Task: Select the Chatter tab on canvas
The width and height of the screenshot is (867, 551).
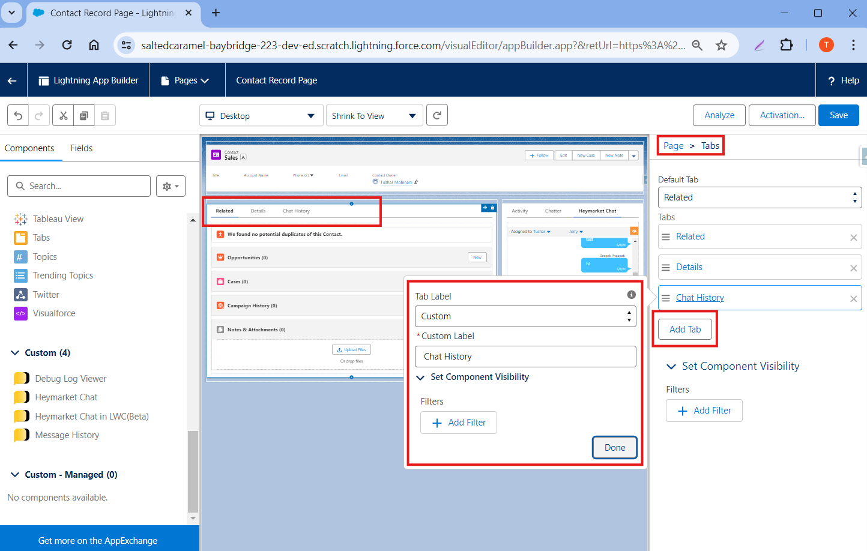Action: (x=553, y=211)
